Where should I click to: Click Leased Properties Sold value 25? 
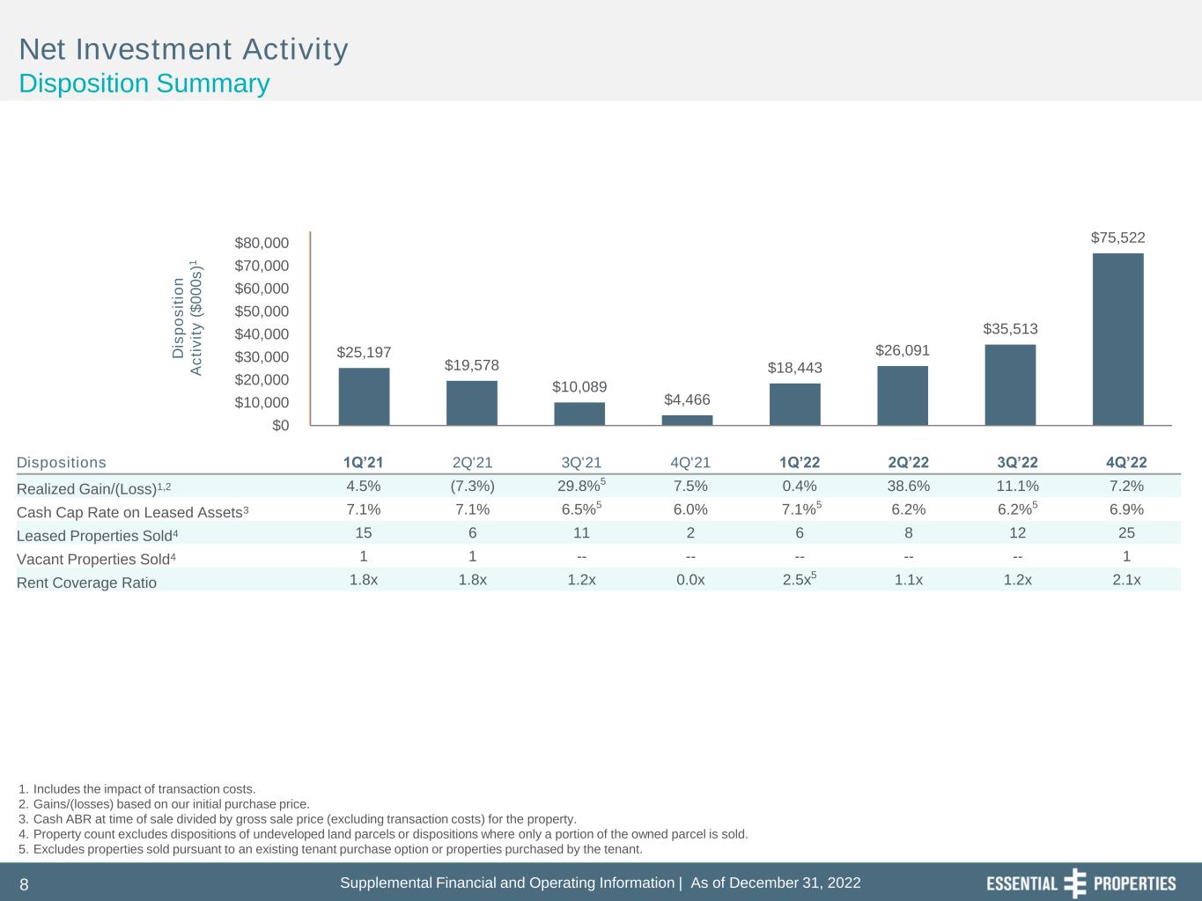click(x=1126, y=532)
